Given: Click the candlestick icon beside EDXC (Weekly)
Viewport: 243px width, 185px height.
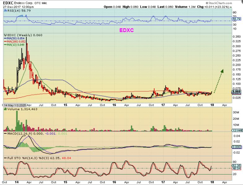Looking at the screenshot, I should [5, 35].
